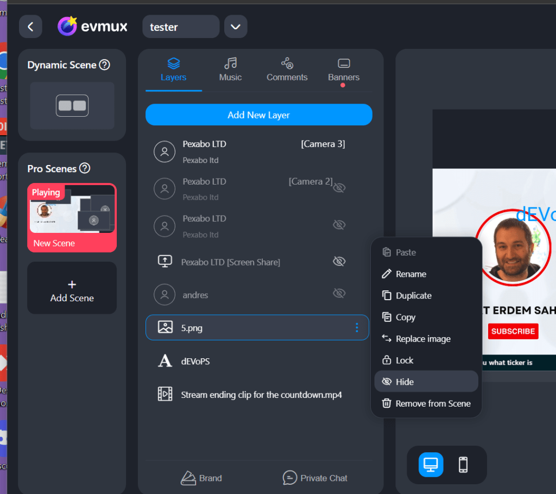Select Pexabo LTD Camera 3 avatar icon
This screenshot has width=556, height=494.
tap(165, 152)
